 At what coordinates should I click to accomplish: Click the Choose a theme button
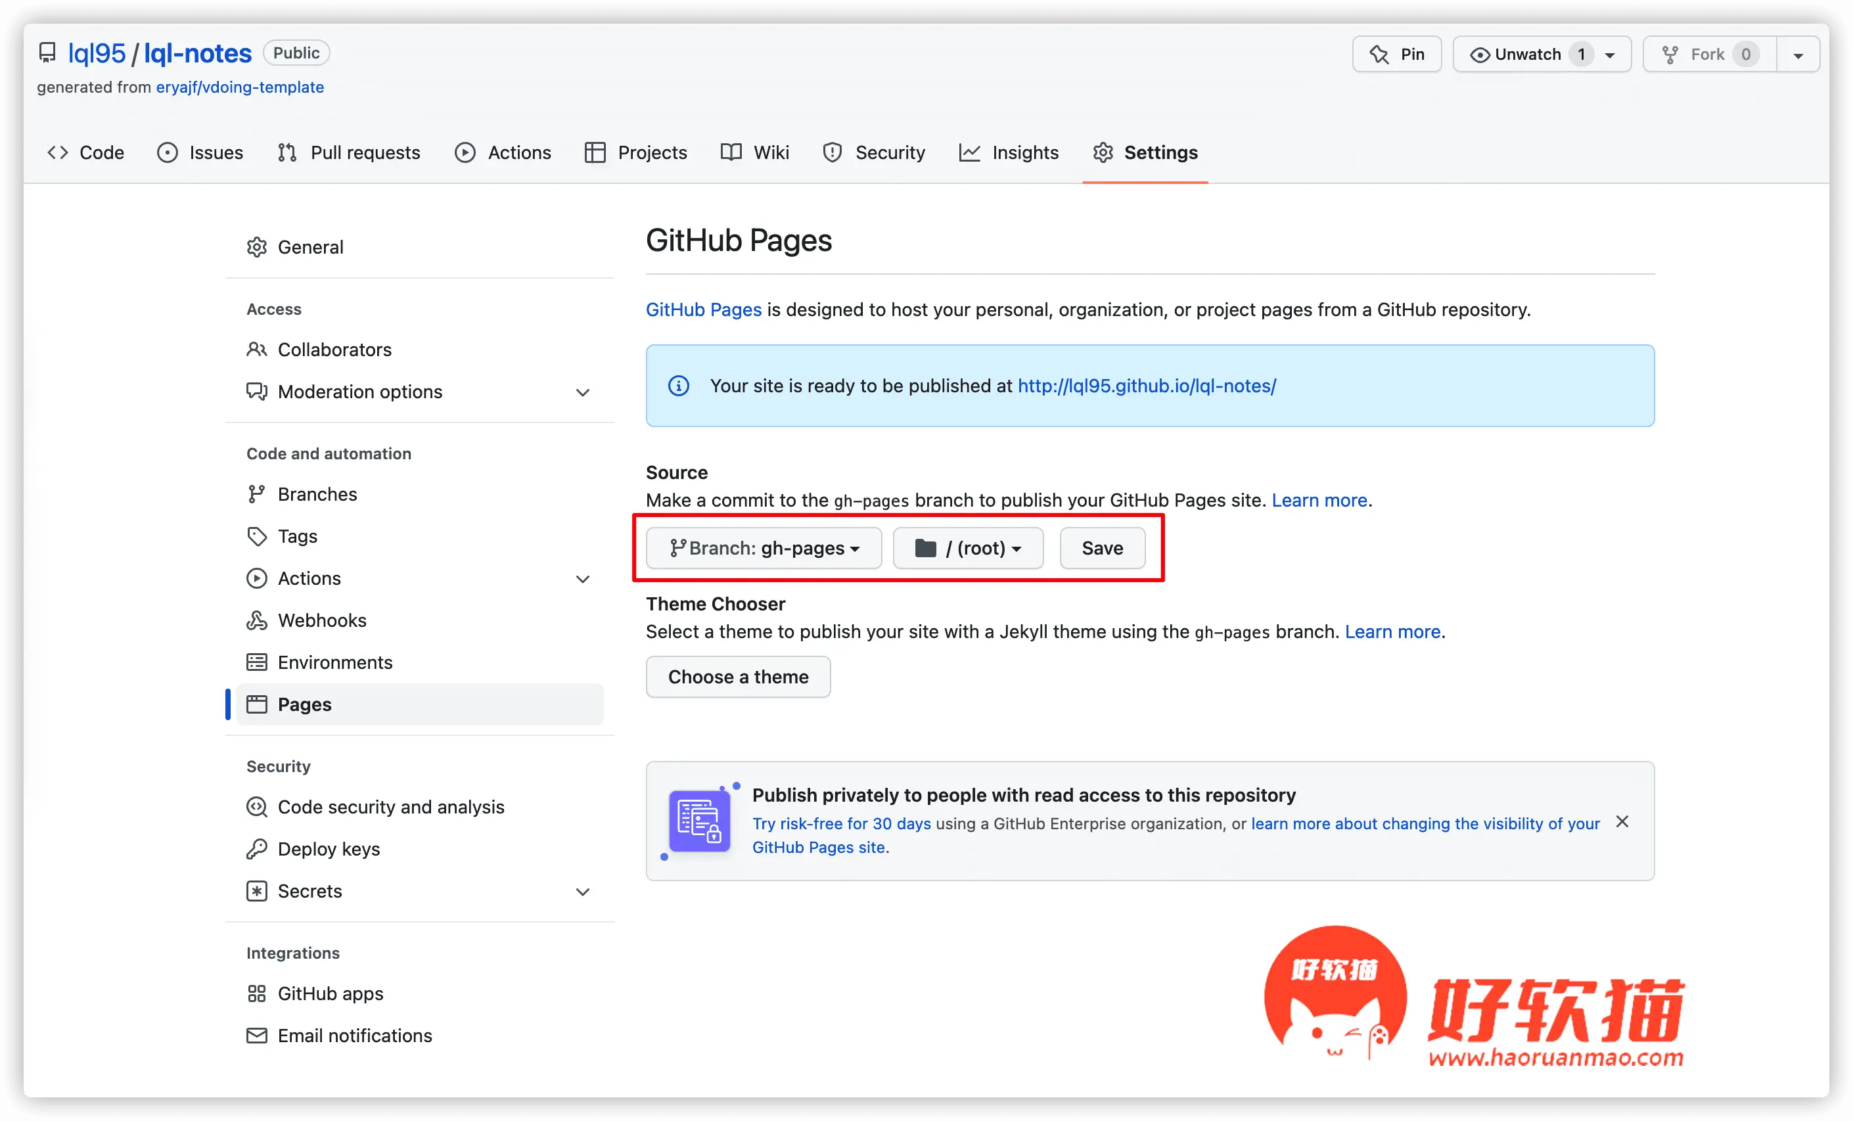click(738, 677)
